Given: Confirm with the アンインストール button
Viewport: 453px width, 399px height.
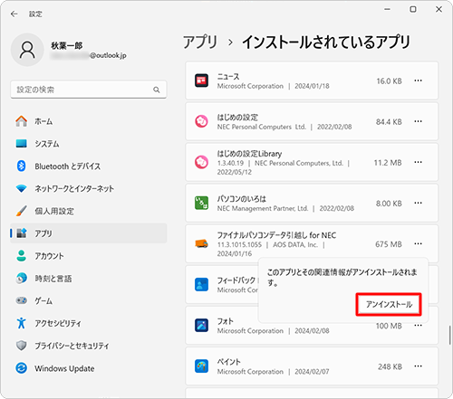Looking at the screenshot, I should (x=389, y=304).
